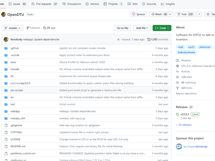
Task: Open the v23.8.3 latest release link
Action: [185, 114]
